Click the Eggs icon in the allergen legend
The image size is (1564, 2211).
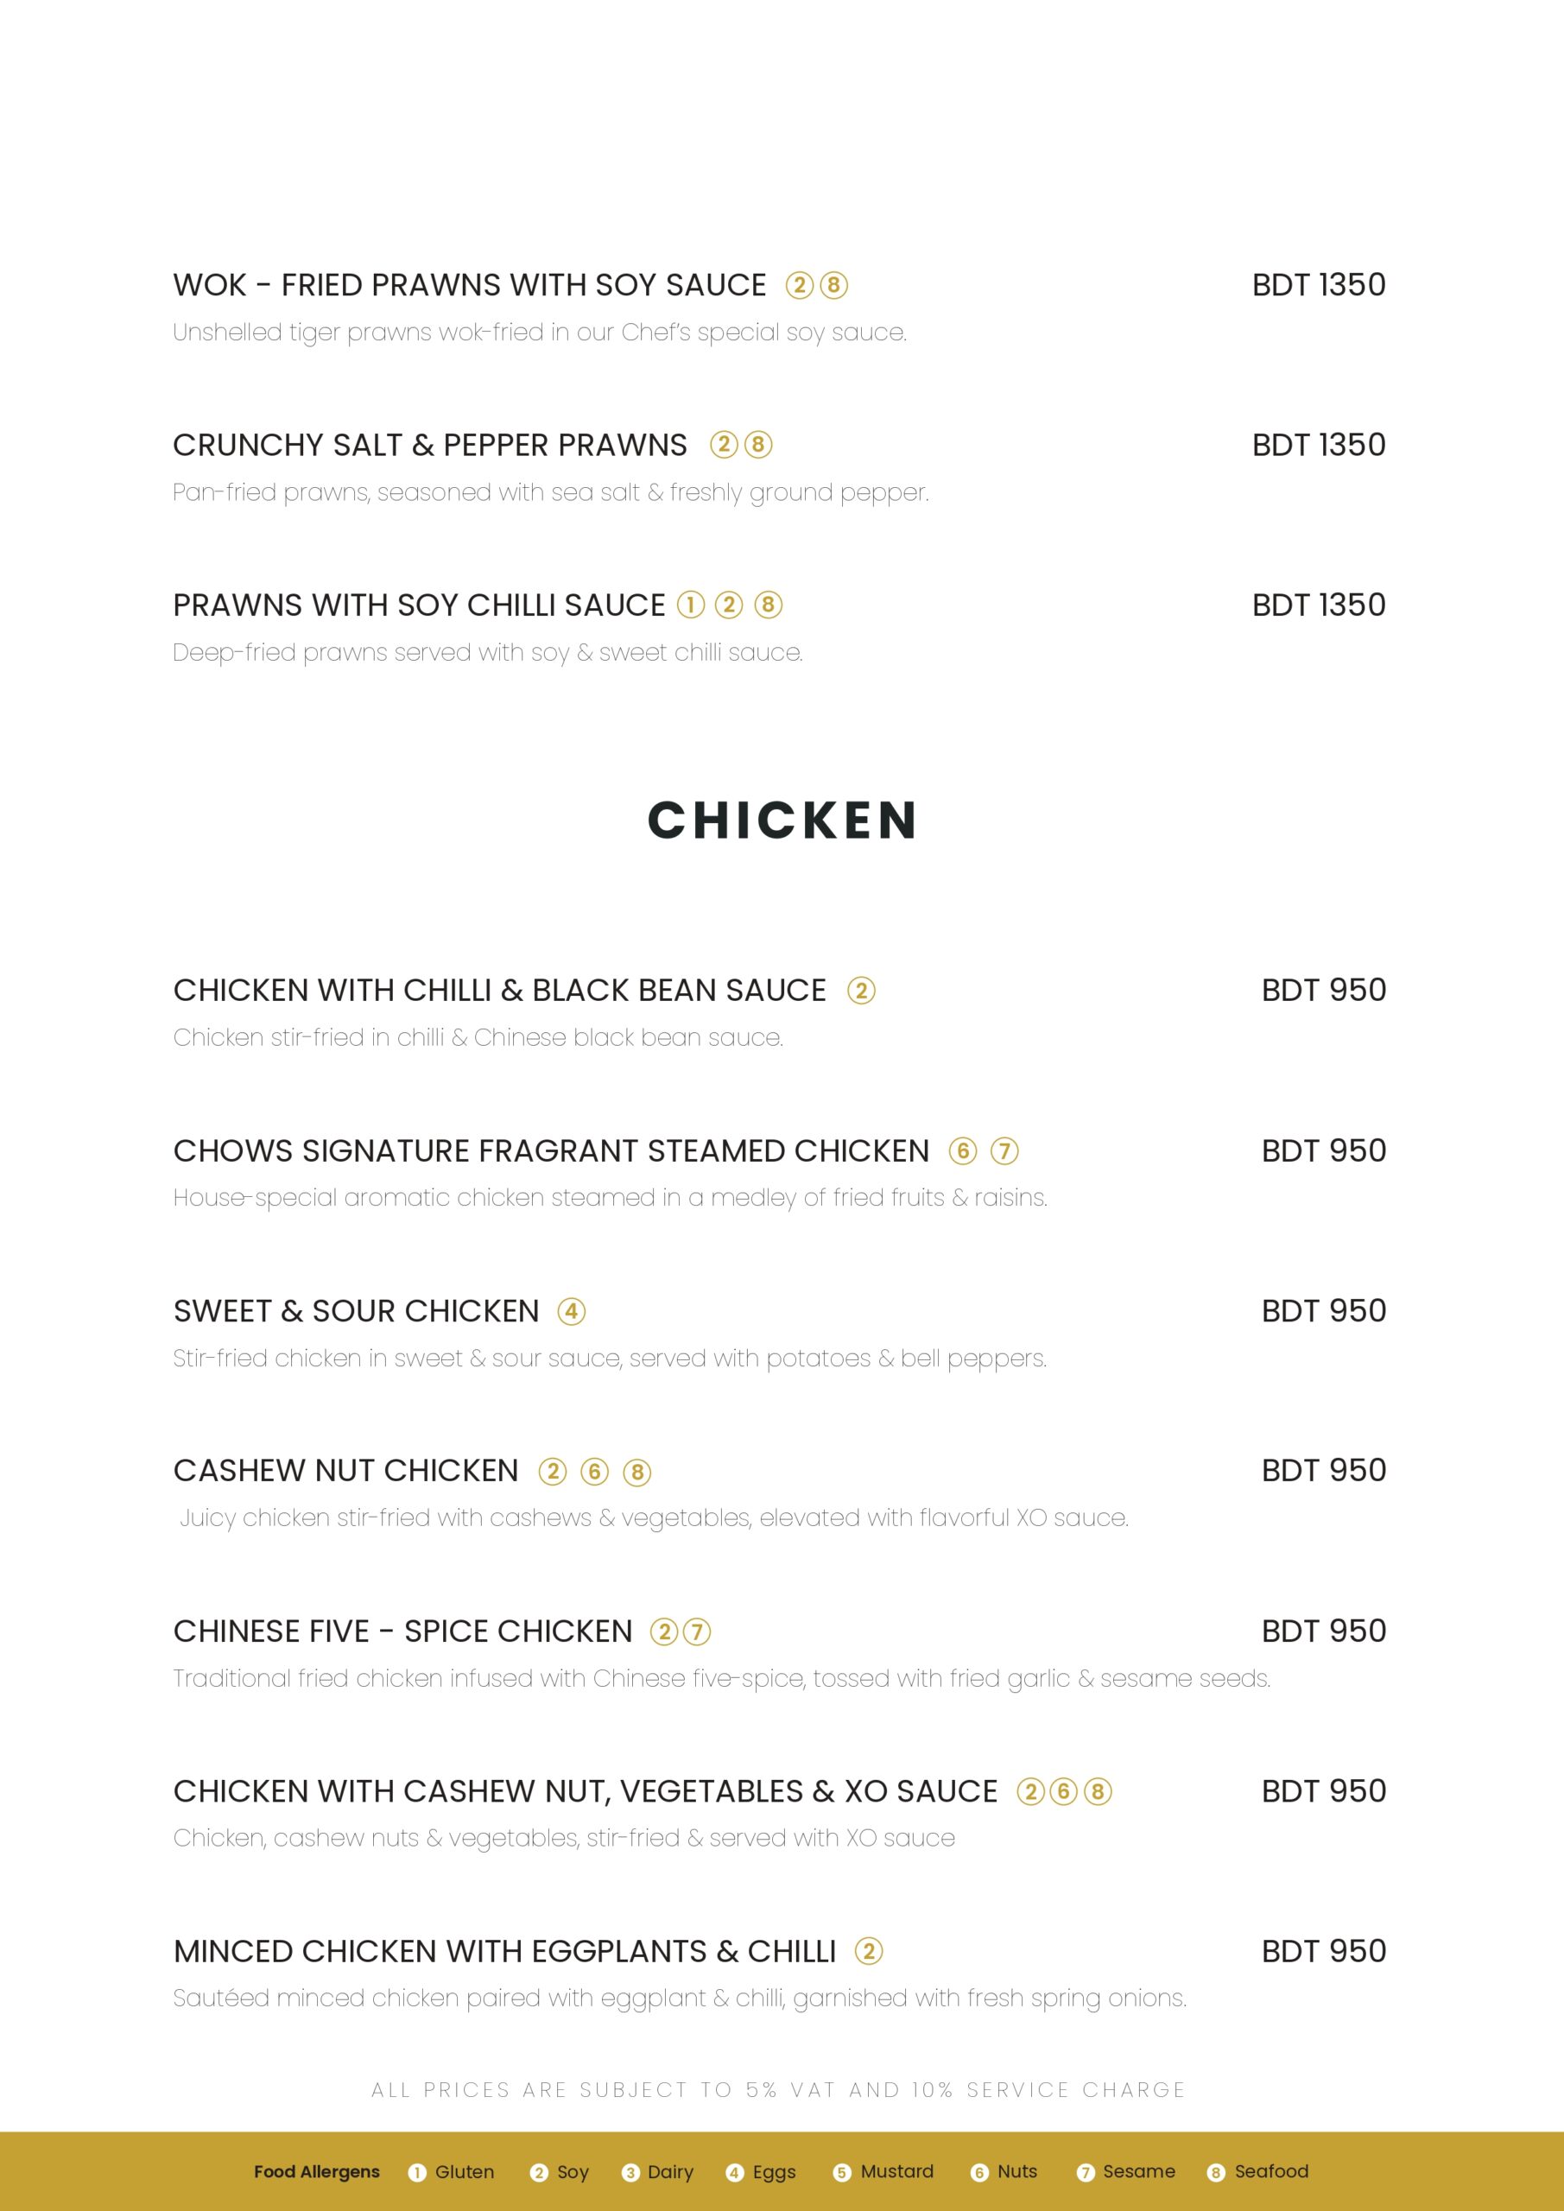click(735, 2172)
